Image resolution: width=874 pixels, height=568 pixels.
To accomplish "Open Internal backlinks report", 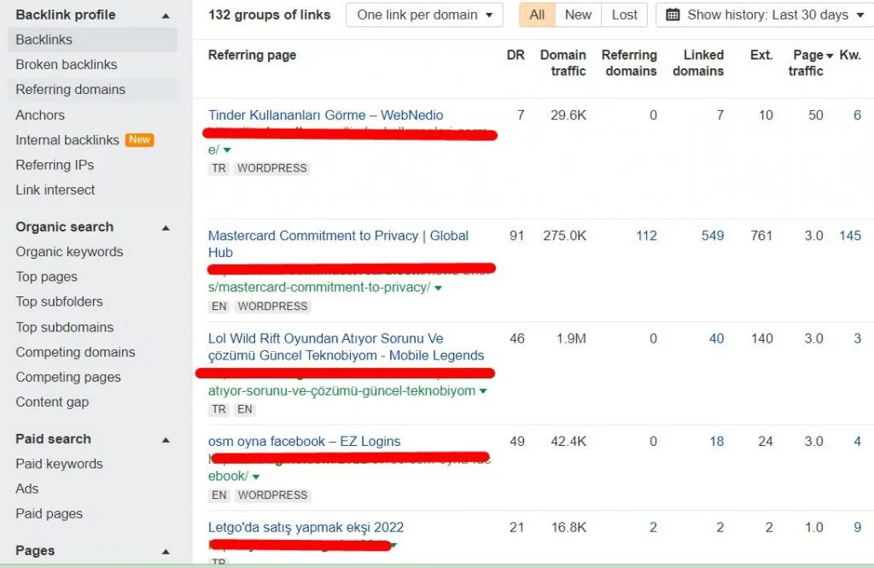I will (67, 140).
